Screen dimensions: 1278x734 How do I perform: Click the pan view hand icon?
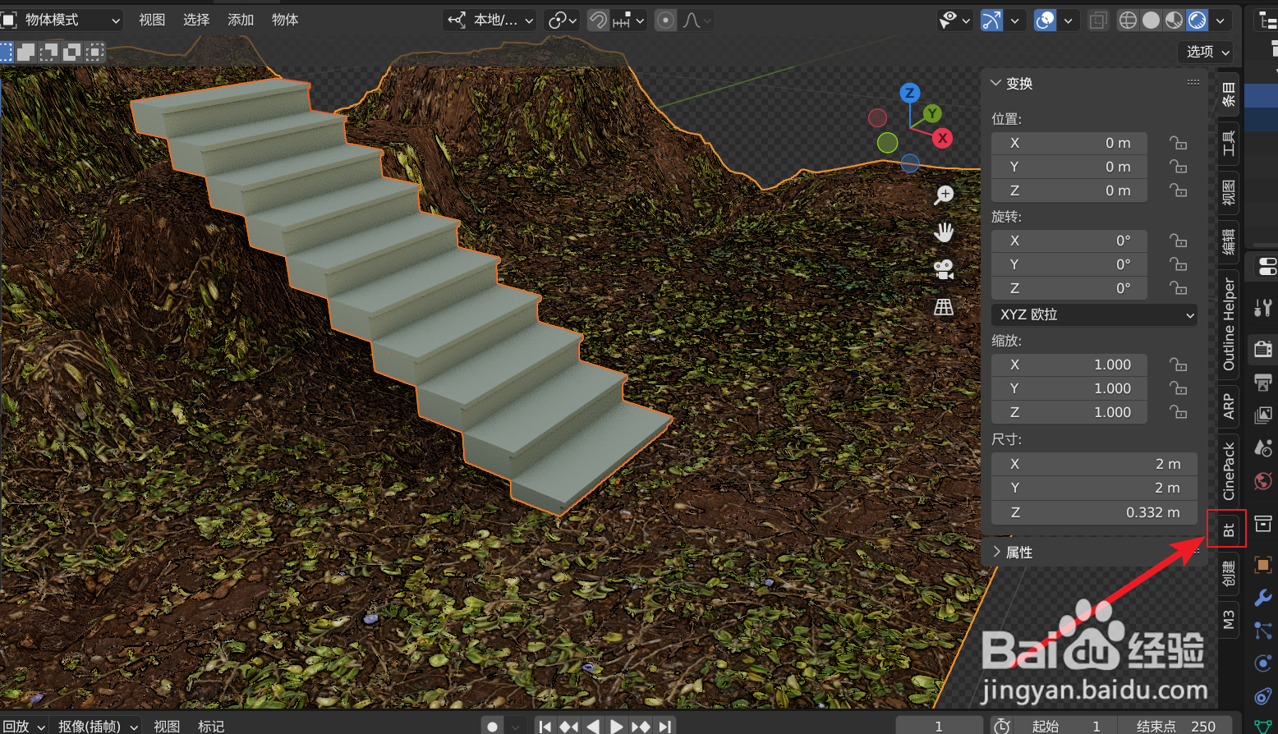coord(945,232)
